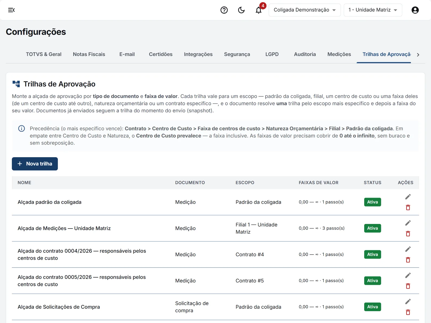Edit Alçada de Solicitações de Compra pencil
431x323 pixels.
click(x=408, y=301)
